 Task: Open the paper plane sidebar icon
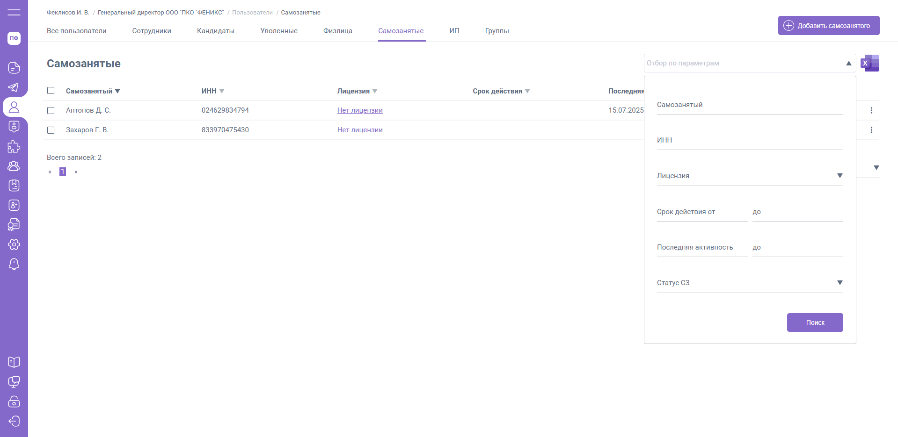click(14, 87)
